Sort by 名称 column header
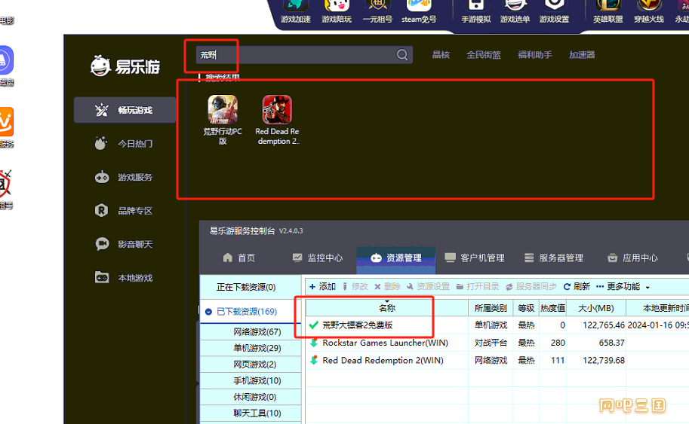 tap(387, 308)
